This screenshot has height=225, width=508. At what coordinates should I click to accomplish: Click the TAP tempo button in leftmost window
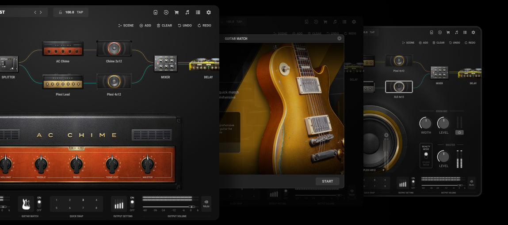[80, 12]
